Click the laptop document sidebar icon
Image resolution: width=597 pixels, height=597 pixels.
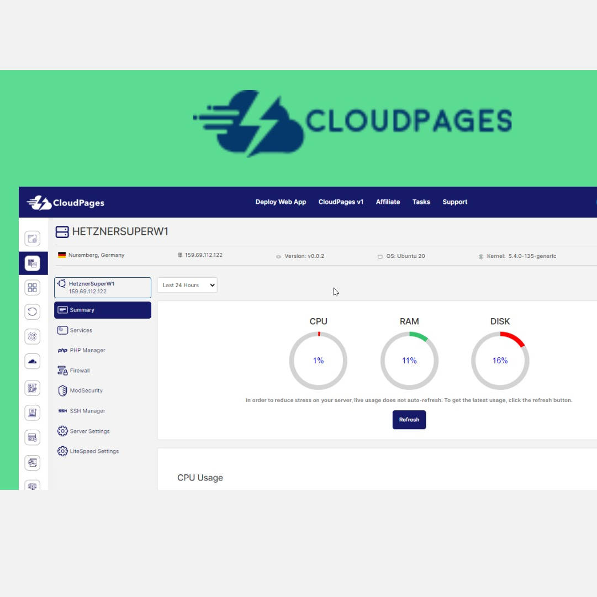pos(33,413)
